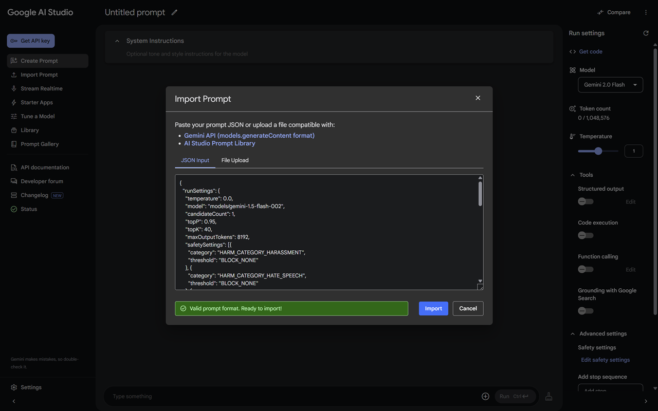
Task: Click the Get API key button
Action: pos(31,41)
